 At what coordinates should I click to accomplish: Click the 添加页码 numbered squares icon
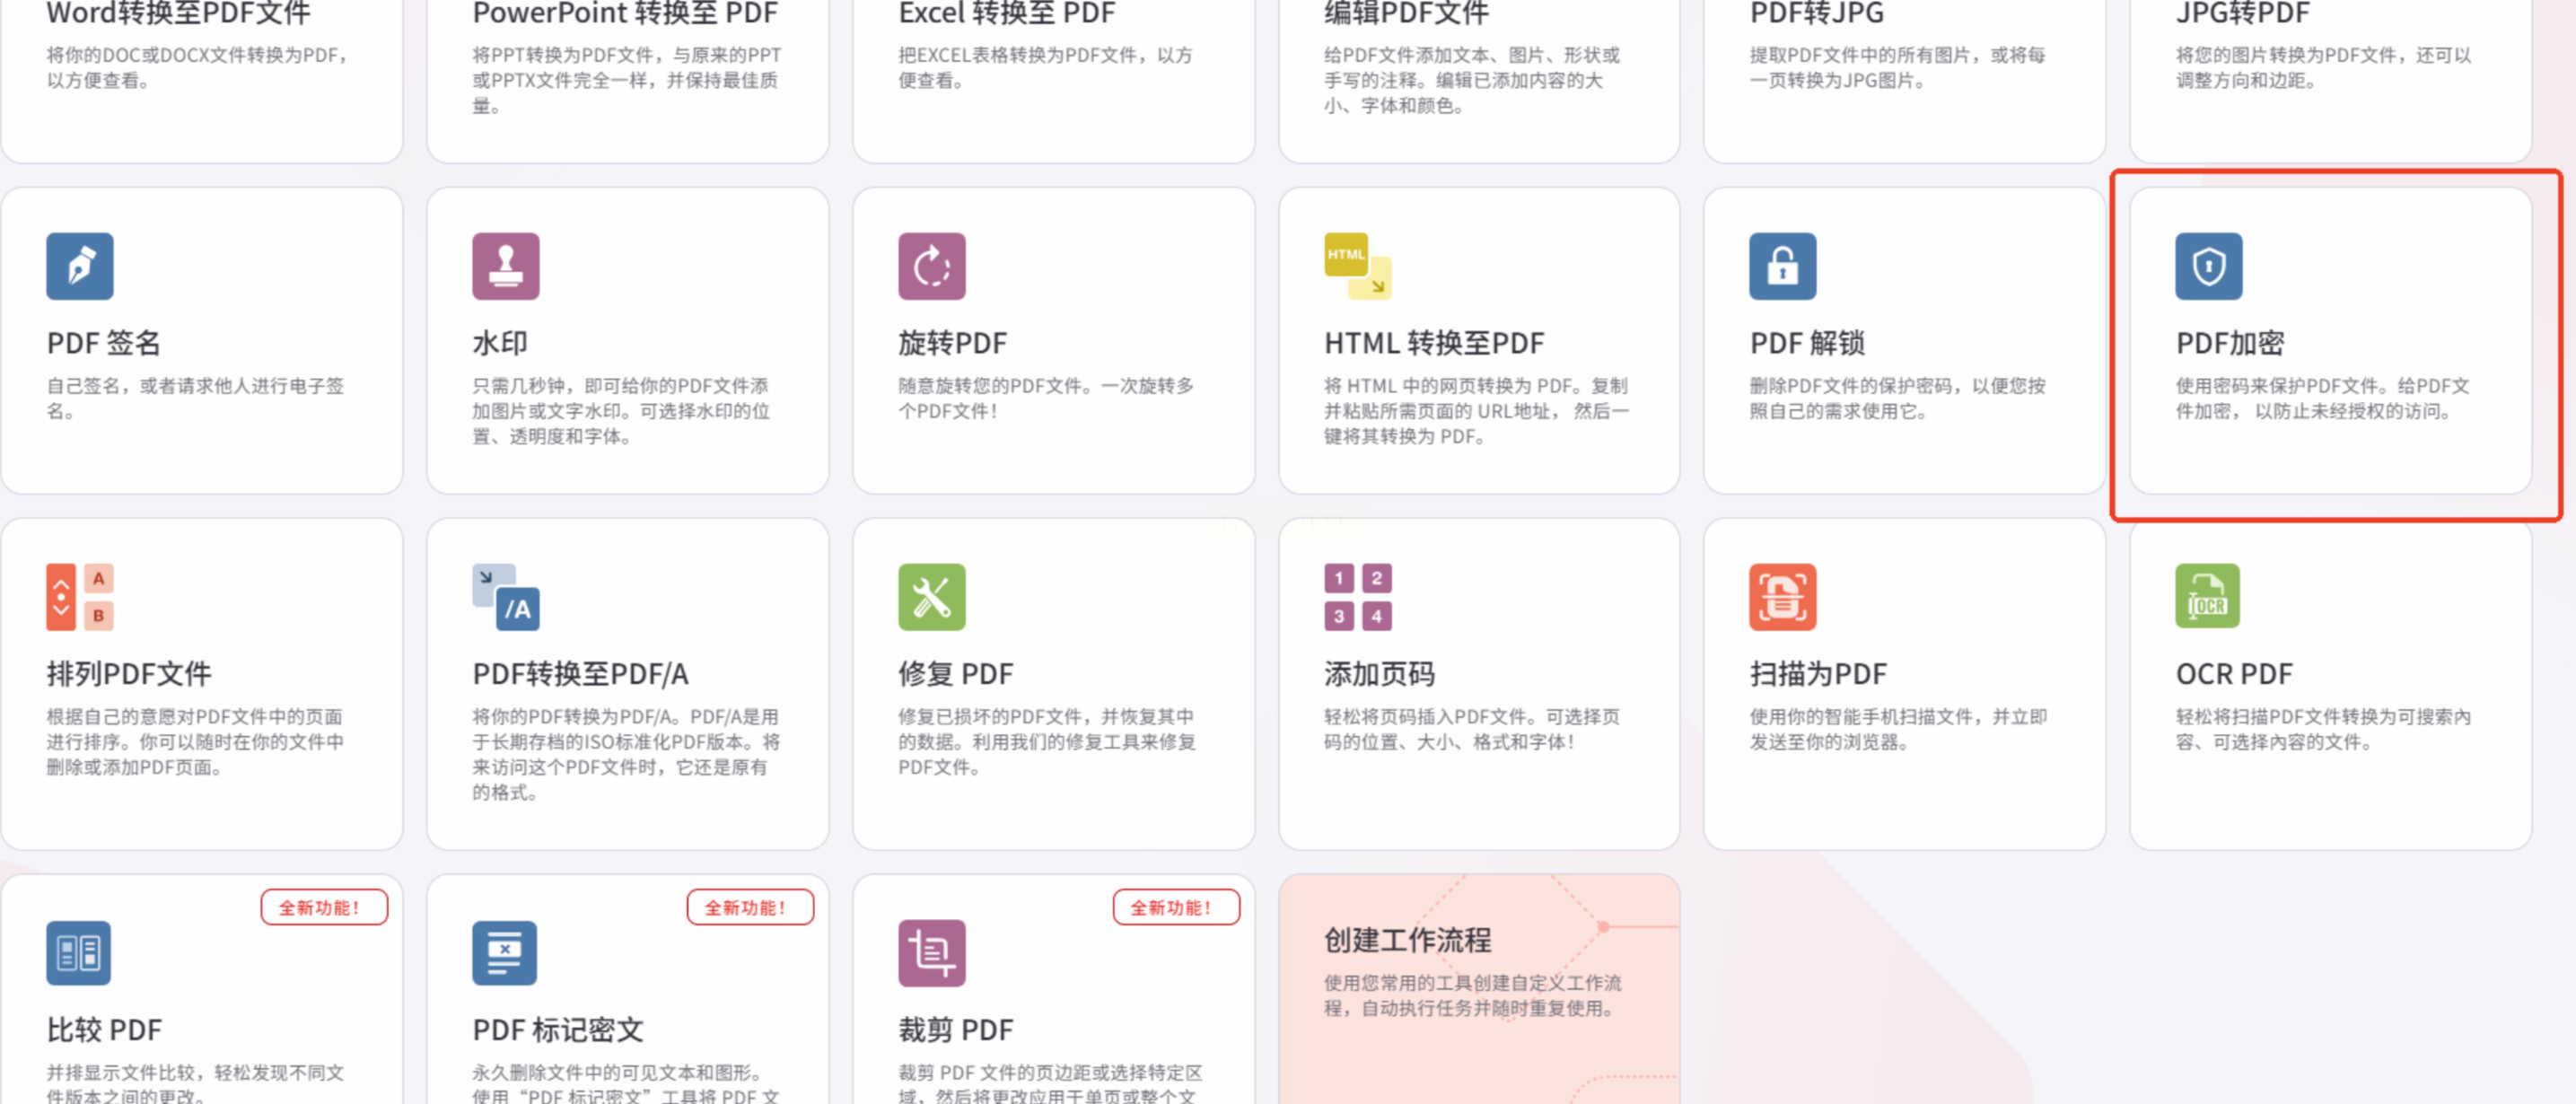(1357, 597)
